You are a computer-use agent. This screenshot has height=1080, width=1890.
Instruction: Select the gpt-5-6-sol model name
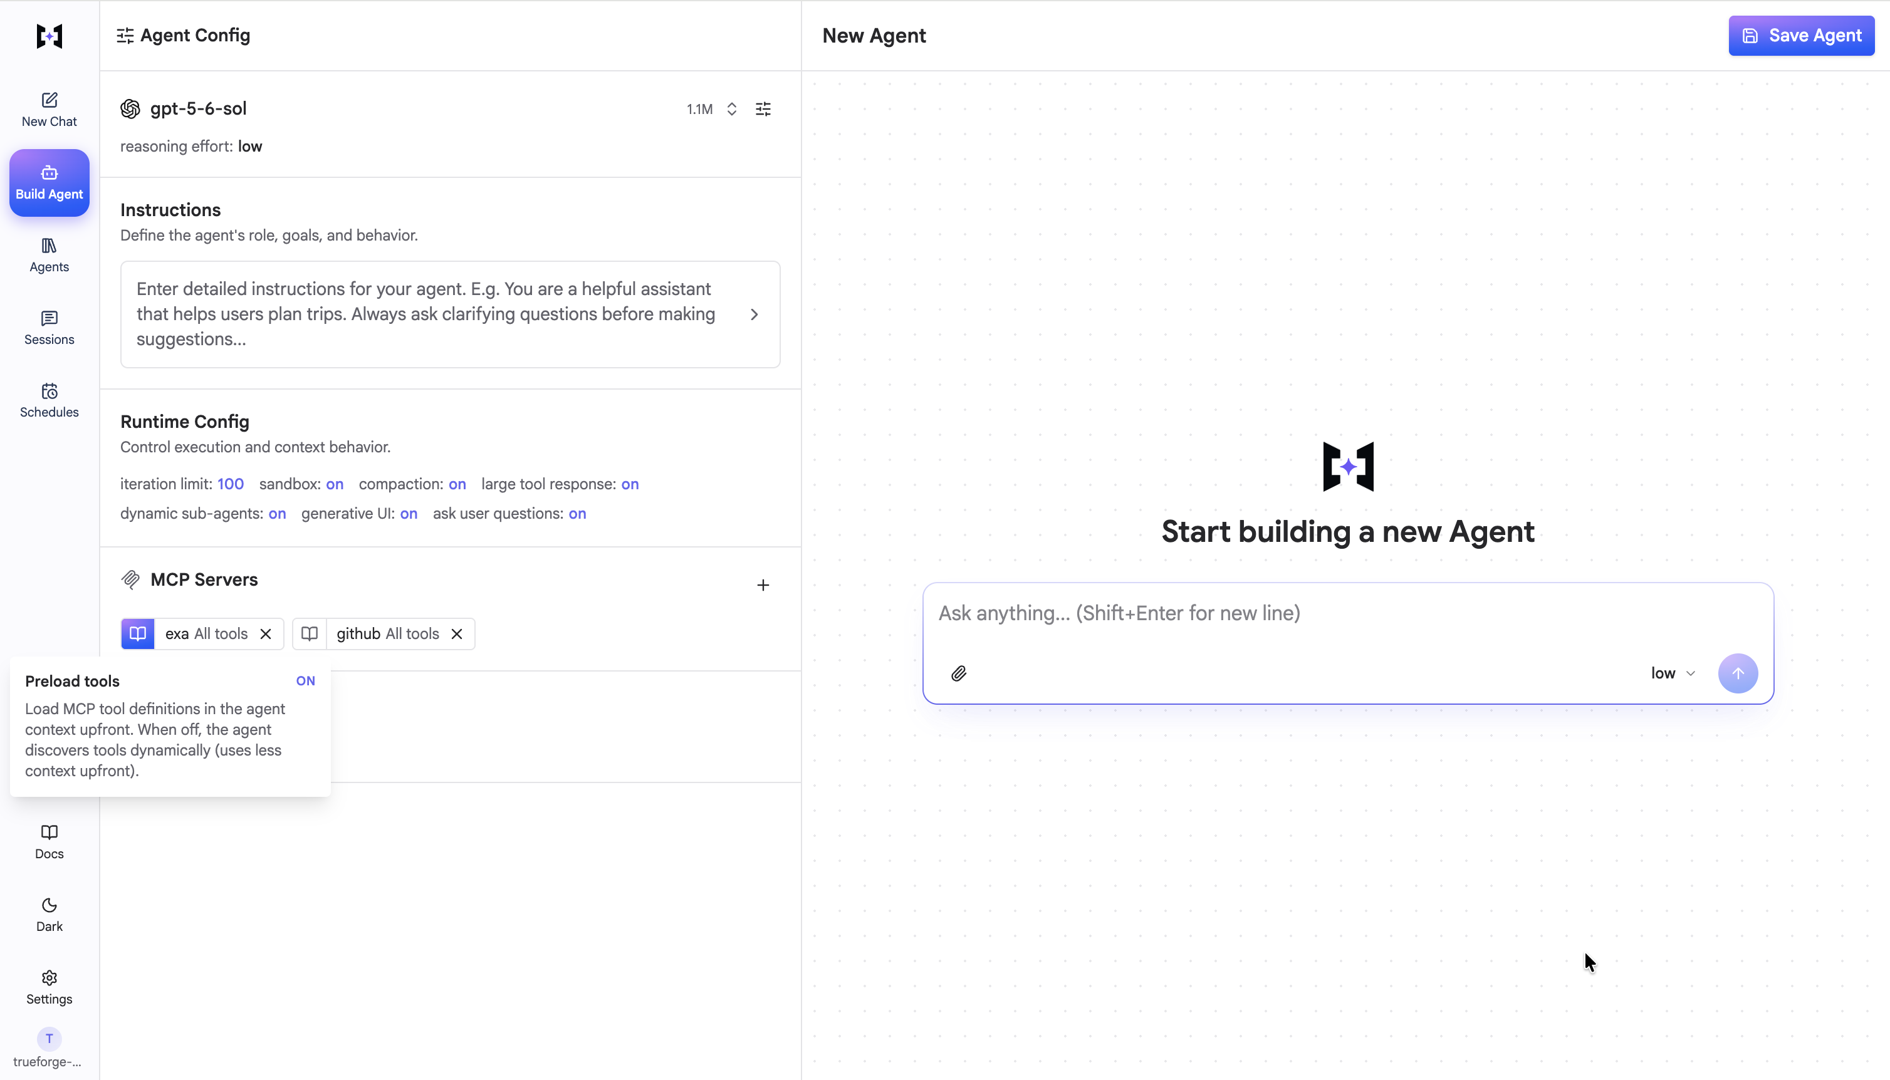point(198,109)
